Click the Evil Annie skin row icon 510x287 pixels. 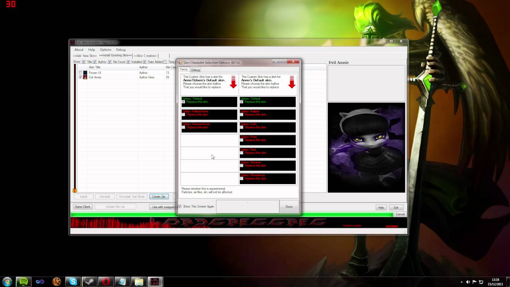tap(85, 77)
